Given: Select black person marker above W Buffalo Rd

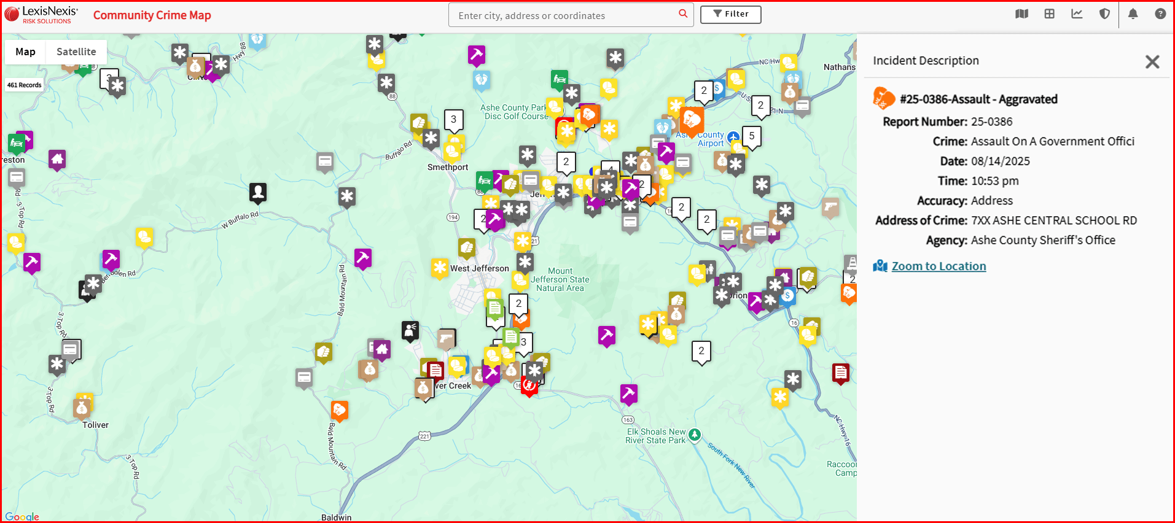Looking at the screenshot, I should pos(258,192).
